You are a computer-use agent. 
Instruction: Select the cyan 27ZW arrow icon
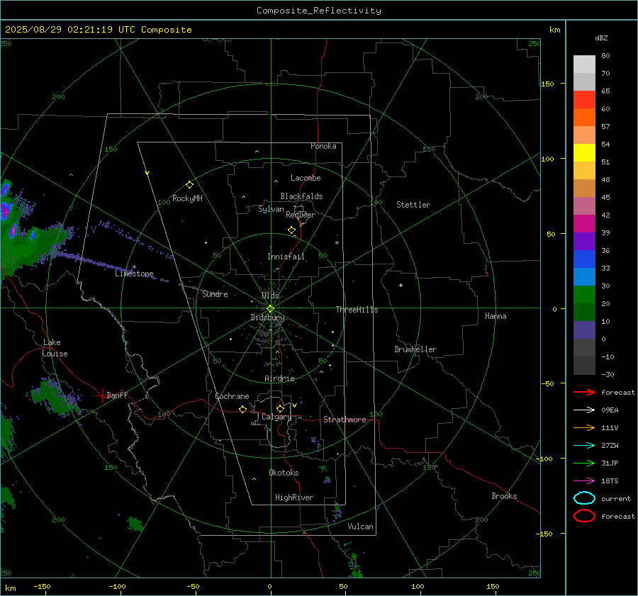[x=584, y=446]
